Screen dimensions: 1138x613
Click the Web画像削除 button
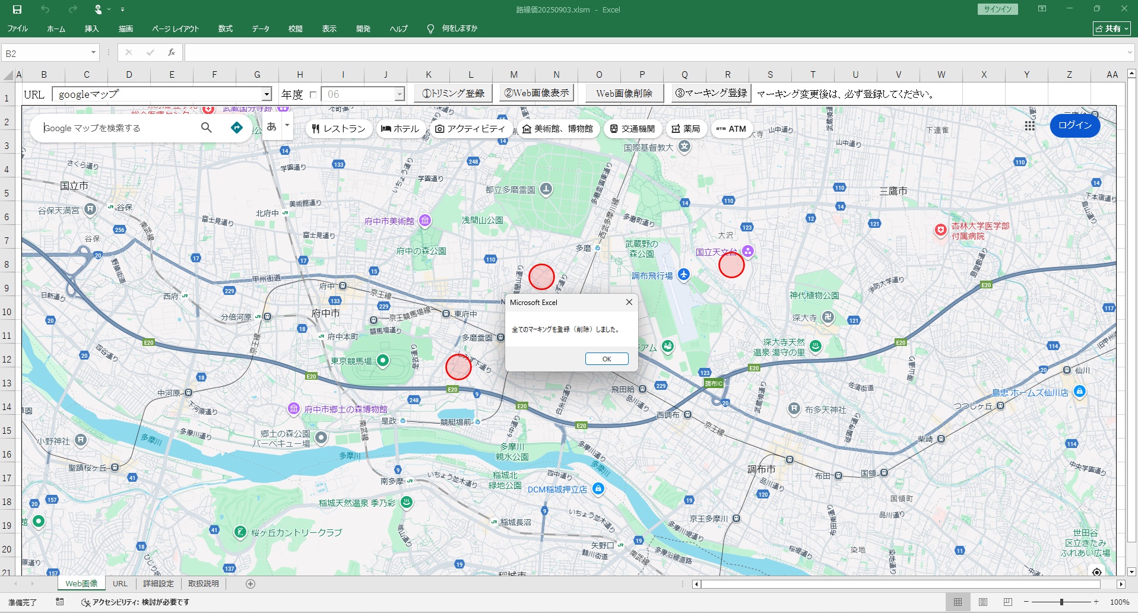pos(625,94)
